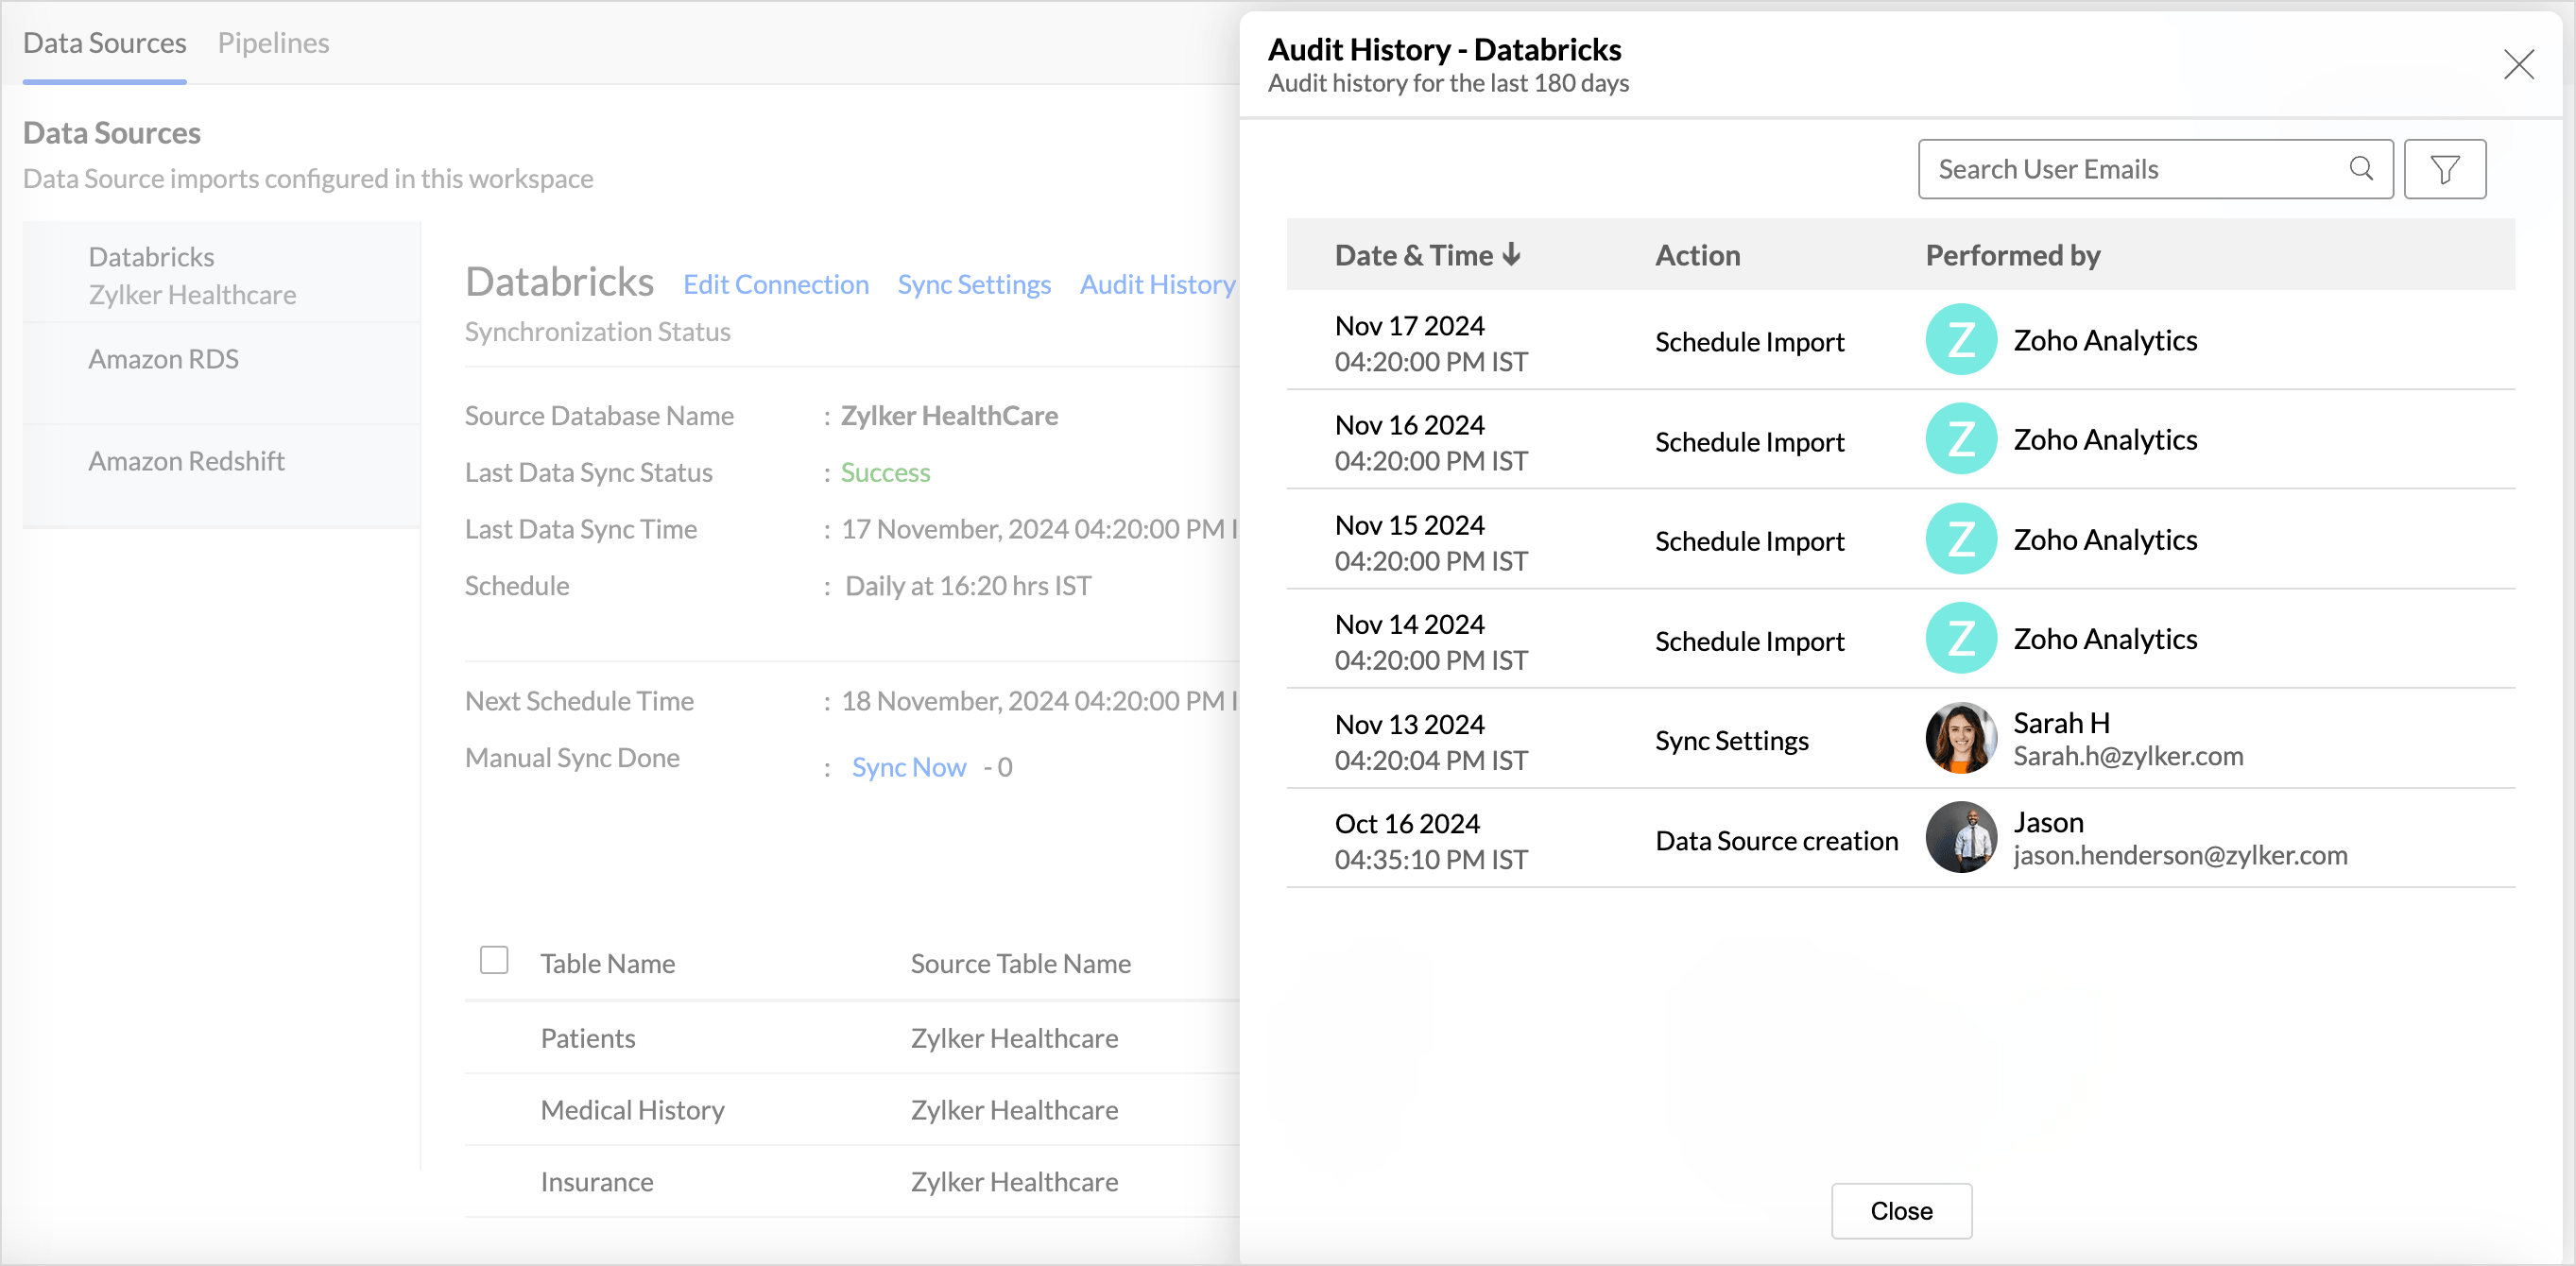2576x1266 pixels.
Task: Sort by Date & Time arrow
Action: point(1511,255)
